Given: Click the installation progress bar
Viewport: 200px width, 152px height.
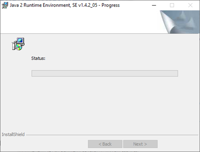Looking at the screenshot, I should 105,73.
